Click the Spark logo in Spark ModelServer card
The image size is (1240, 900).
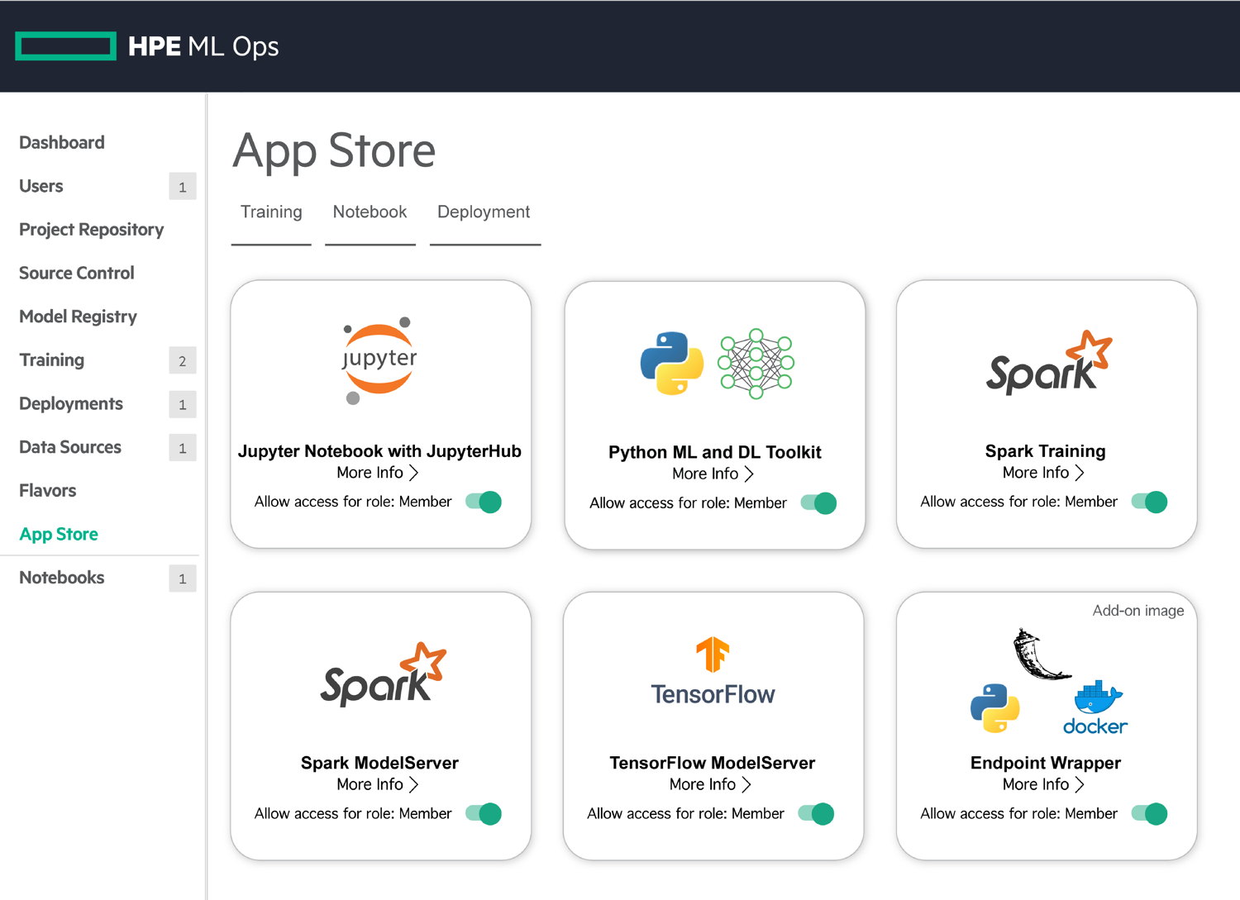[x=383, y=674]
